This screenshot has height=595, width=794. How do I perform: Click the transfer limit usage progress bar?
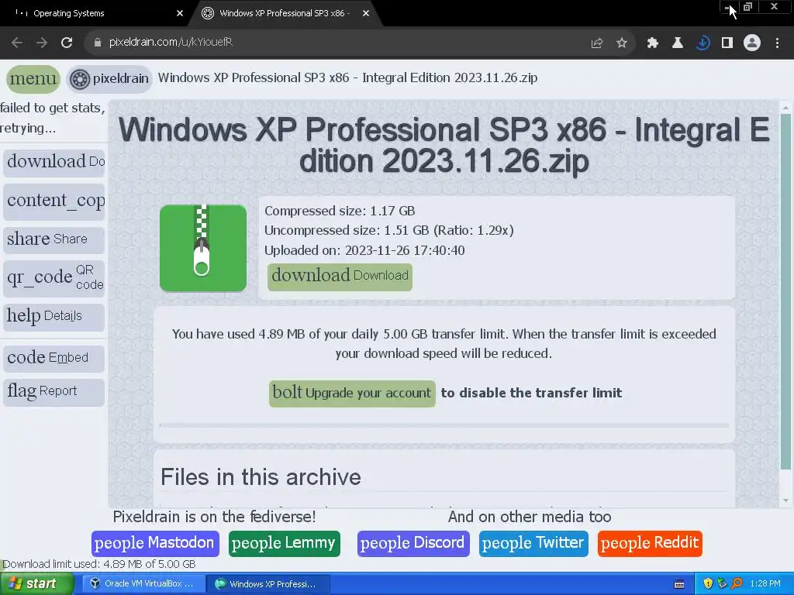pyautogui.click(x=444, y=425)
